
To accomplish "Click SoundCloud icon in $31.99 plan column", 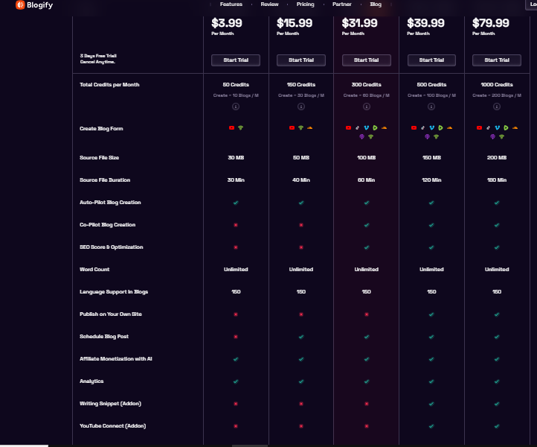I will click(384, 127).
